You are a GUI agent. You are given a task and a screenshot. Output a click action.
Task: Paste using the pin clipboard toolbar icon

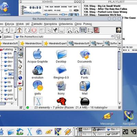[x=55, y=30]
